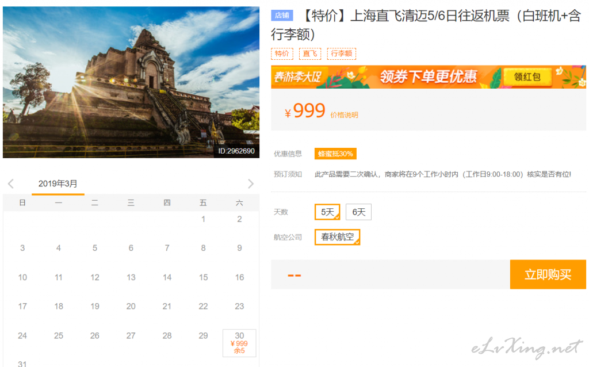This screenshot has height=367, width=589.
Task: Click the 行李额 baggage tag
Action: click(342, 53)
